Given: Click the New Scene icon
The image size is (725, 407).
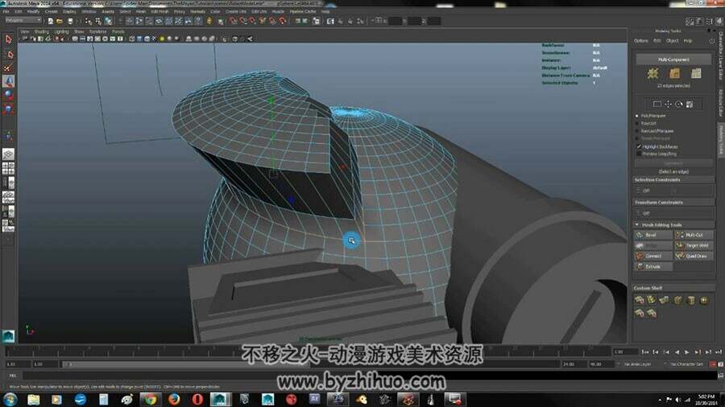Looking at the screenshot, I should coord(51,21).
